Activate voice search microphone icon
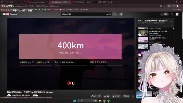The height and width of the screenshot is (103, 183). point(121,14)
